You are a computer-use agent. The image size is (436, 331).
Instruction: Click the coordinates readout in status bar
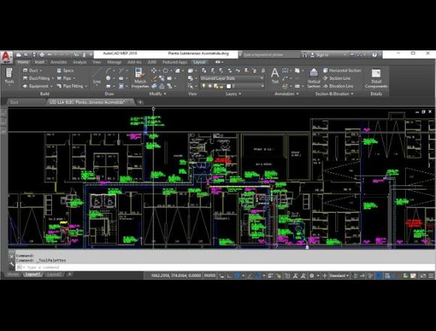(176, 275)
